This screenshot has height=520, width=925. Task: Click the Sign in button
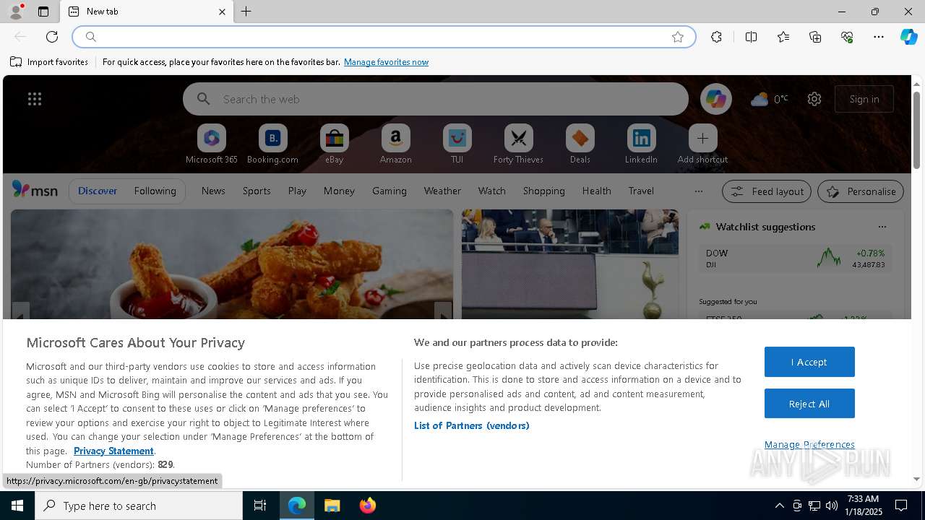(864, 99)
